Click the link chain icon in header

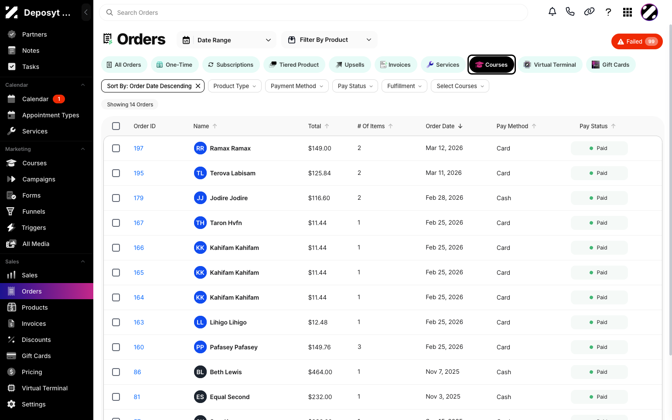[x=589, y=12]
